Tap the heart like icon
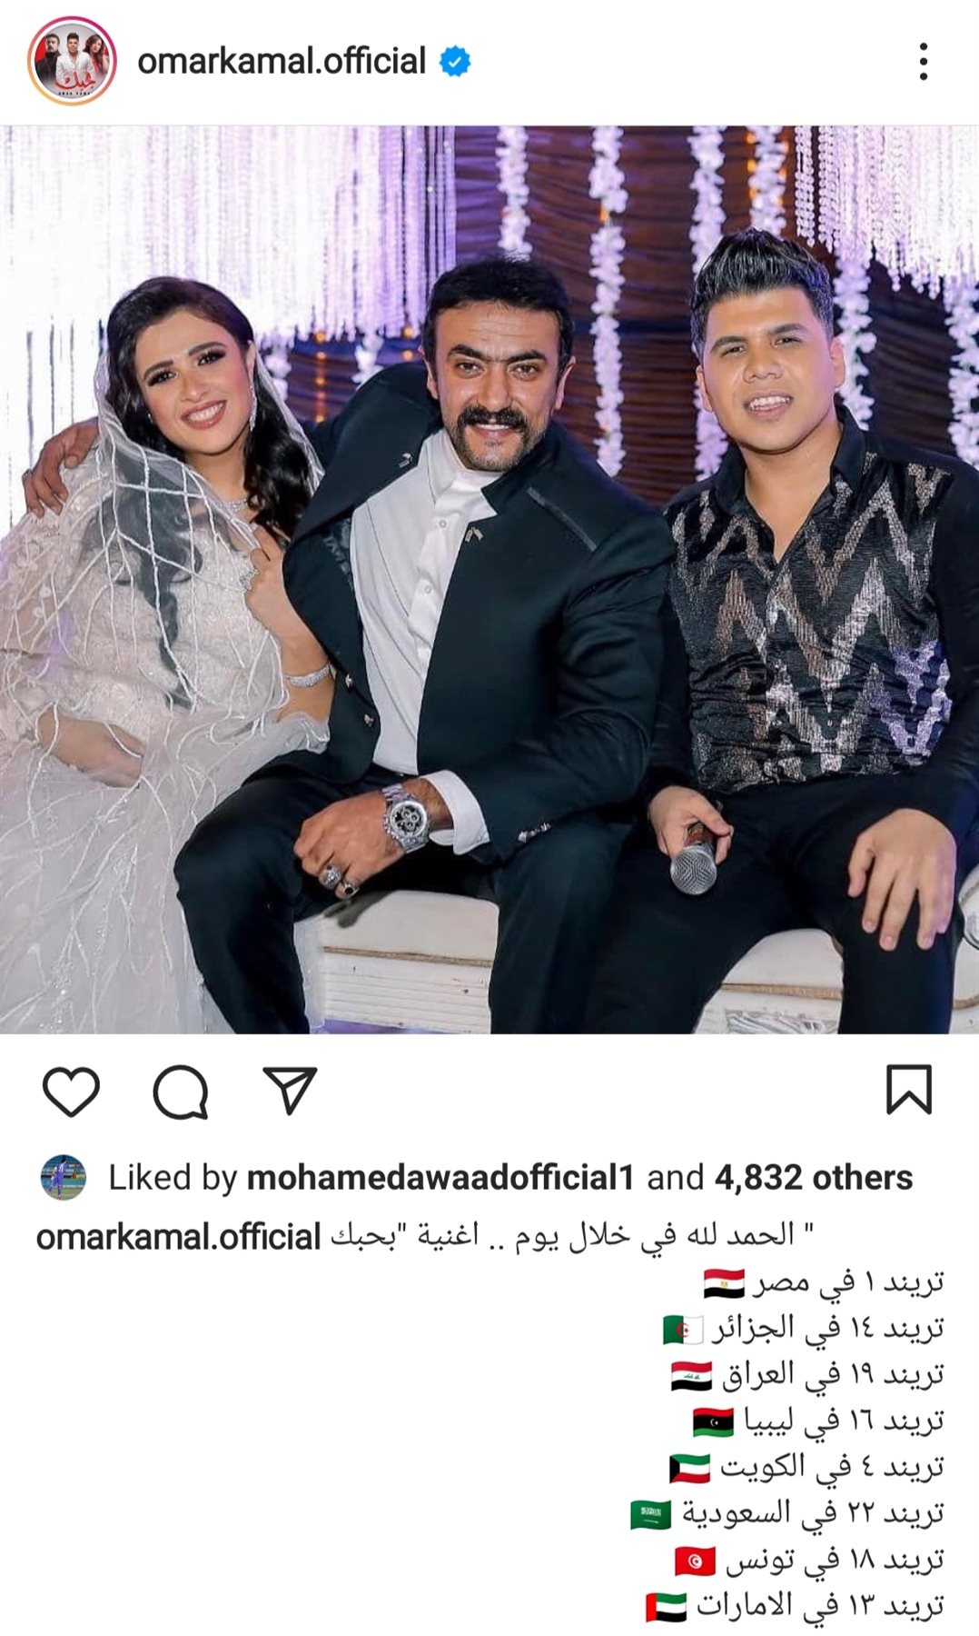The image size is (979, 1636). 71,1092
